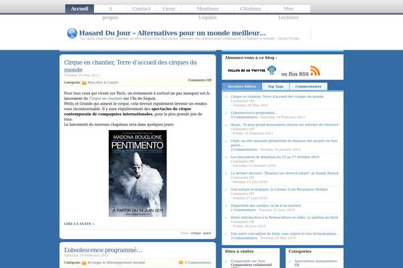Open Ecologie & Développement durable category
This screenshot has width=403, height=268.
(116, 263)
